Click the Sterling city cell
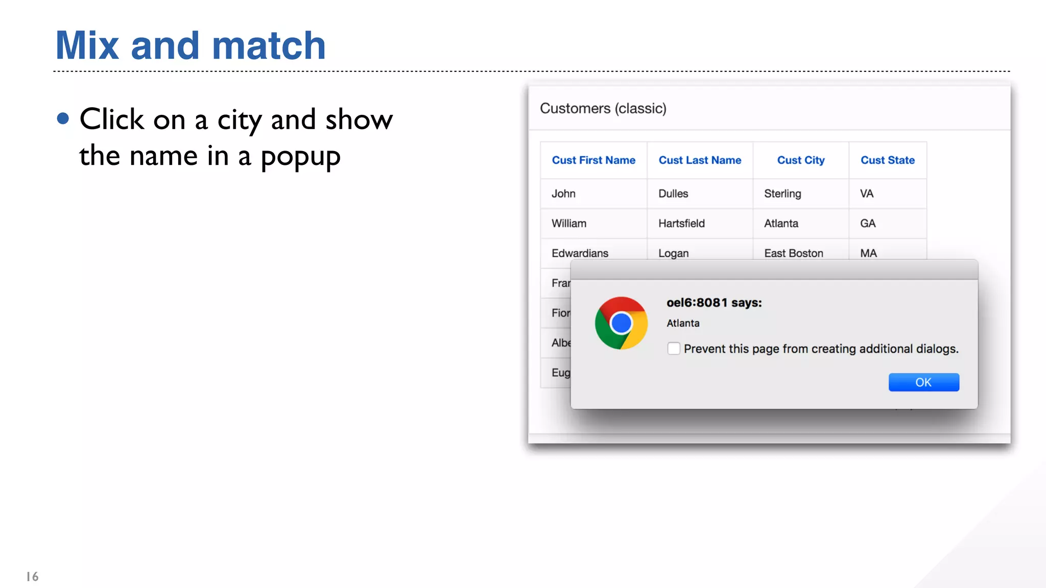 coord(801,194)
